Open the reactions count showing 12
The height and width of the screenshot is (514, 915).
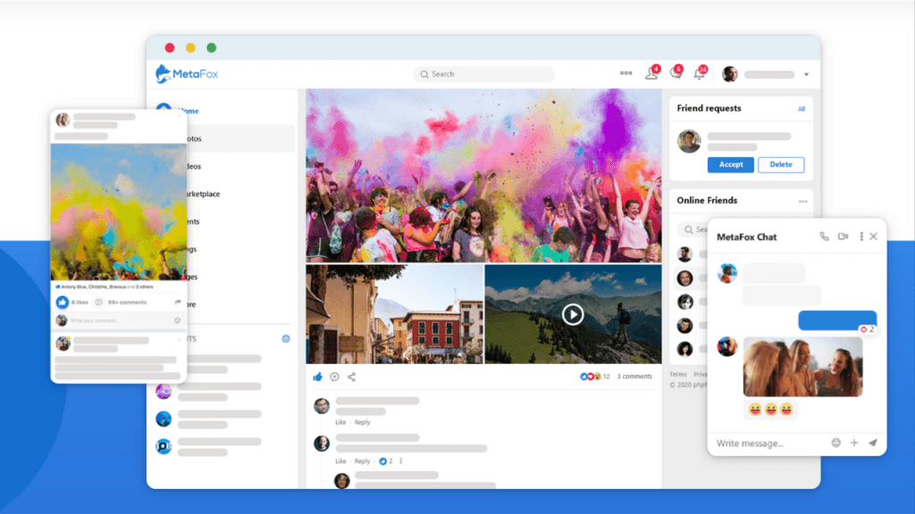[594, 377]
